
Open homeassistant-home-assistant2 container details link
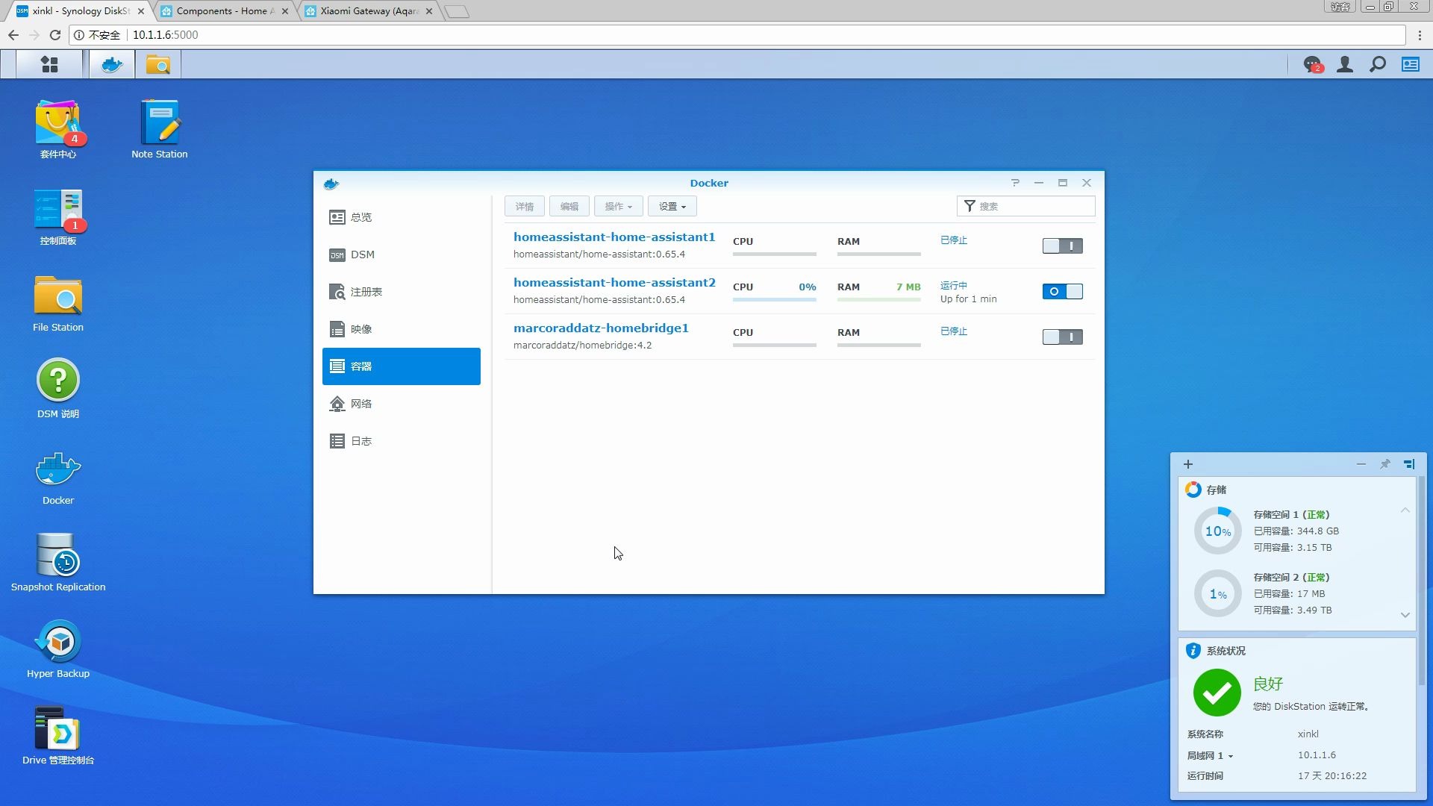click(614, 282)
